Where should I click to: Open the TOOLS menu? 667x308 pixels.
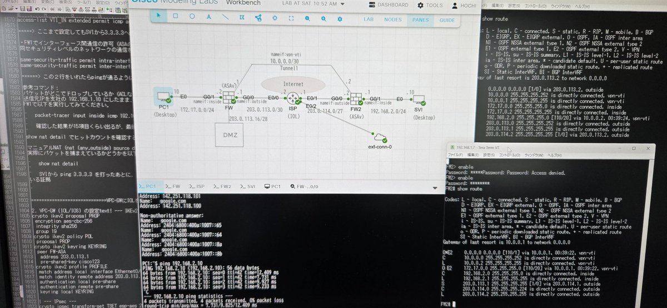point(430,5)
